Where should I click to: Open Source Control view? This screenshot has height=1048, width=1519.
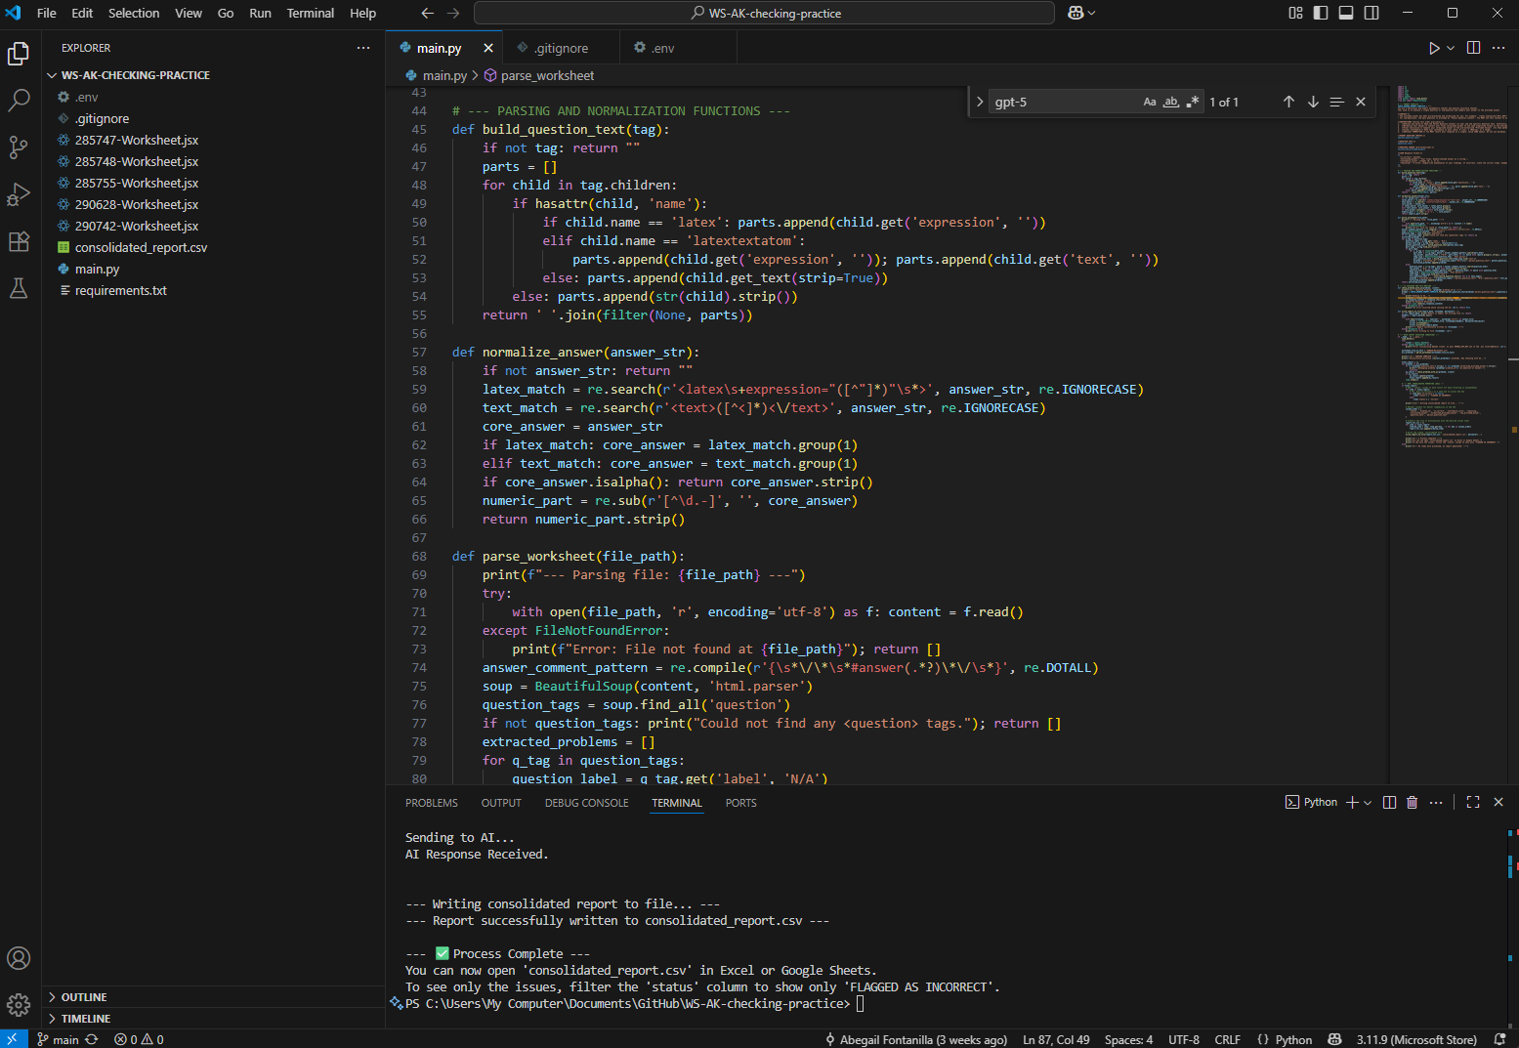click(19, 147)
